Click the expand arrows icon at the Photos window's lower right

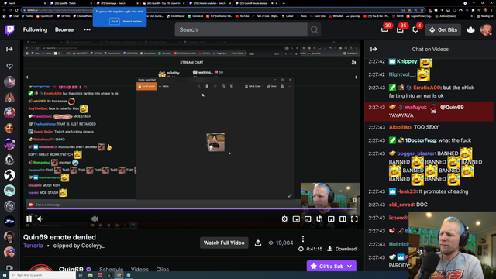(x=290, y=196)
